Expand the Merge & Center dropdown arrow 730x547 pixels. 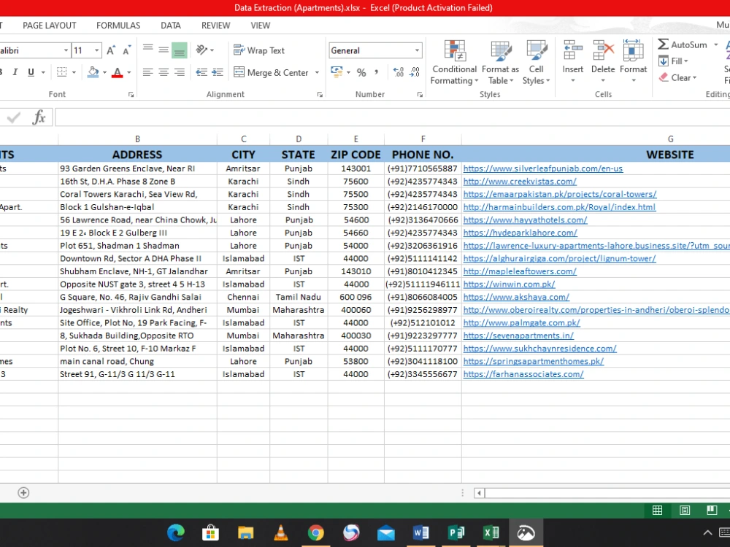[317, 72]
